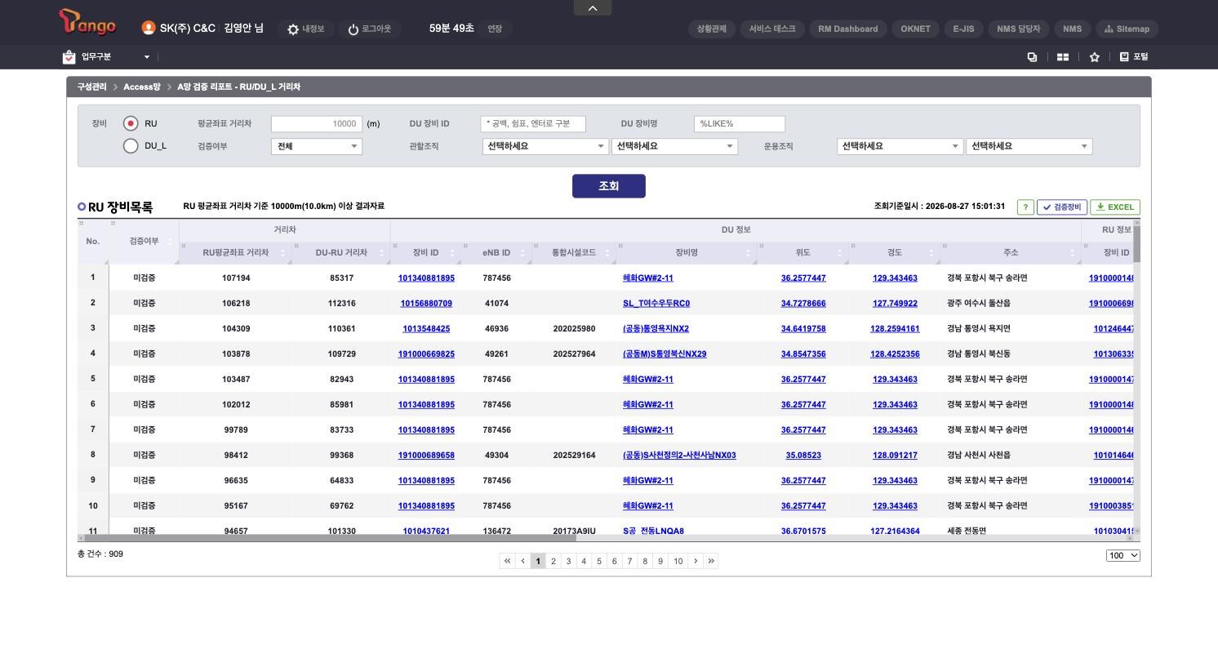Open the first 운용조직 dropdown

[x=900, y=146]
